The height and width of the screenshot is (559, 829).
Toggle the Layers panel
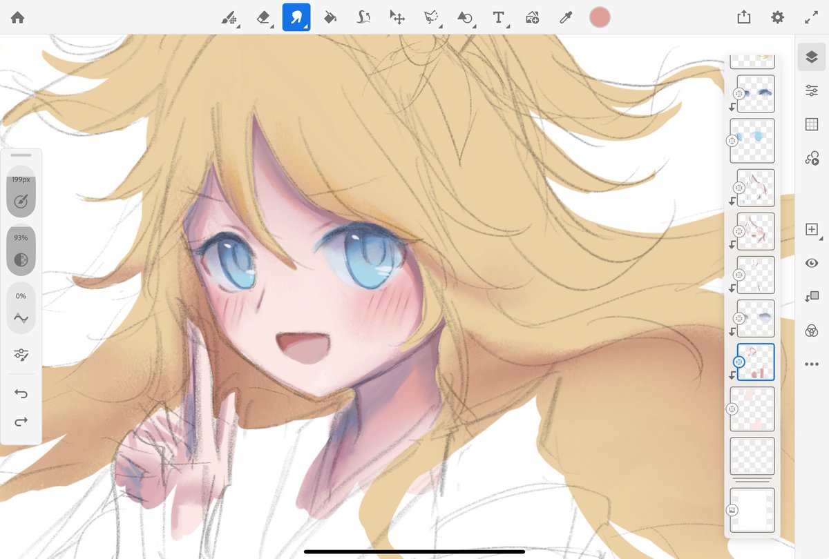coord(812,57)
